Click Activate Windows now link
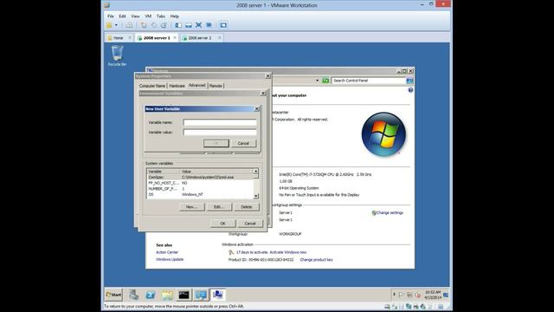Image resolution: width=554 pixels, height=312 pixels. click(x=288, y=252)
